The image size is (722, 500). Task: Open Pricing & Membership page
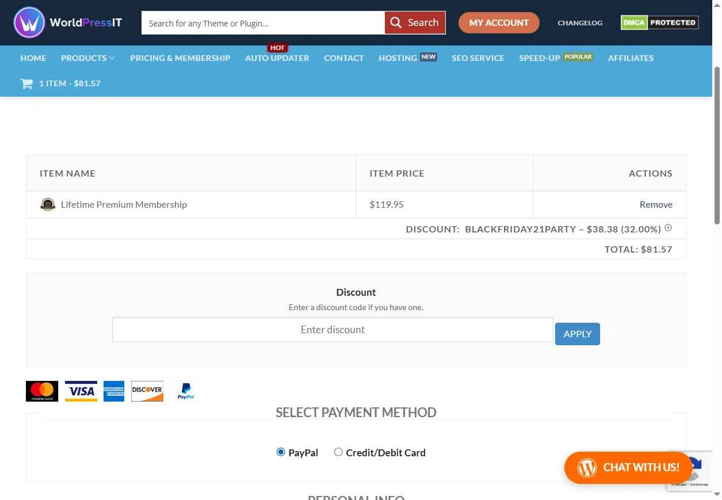[180, 58]
